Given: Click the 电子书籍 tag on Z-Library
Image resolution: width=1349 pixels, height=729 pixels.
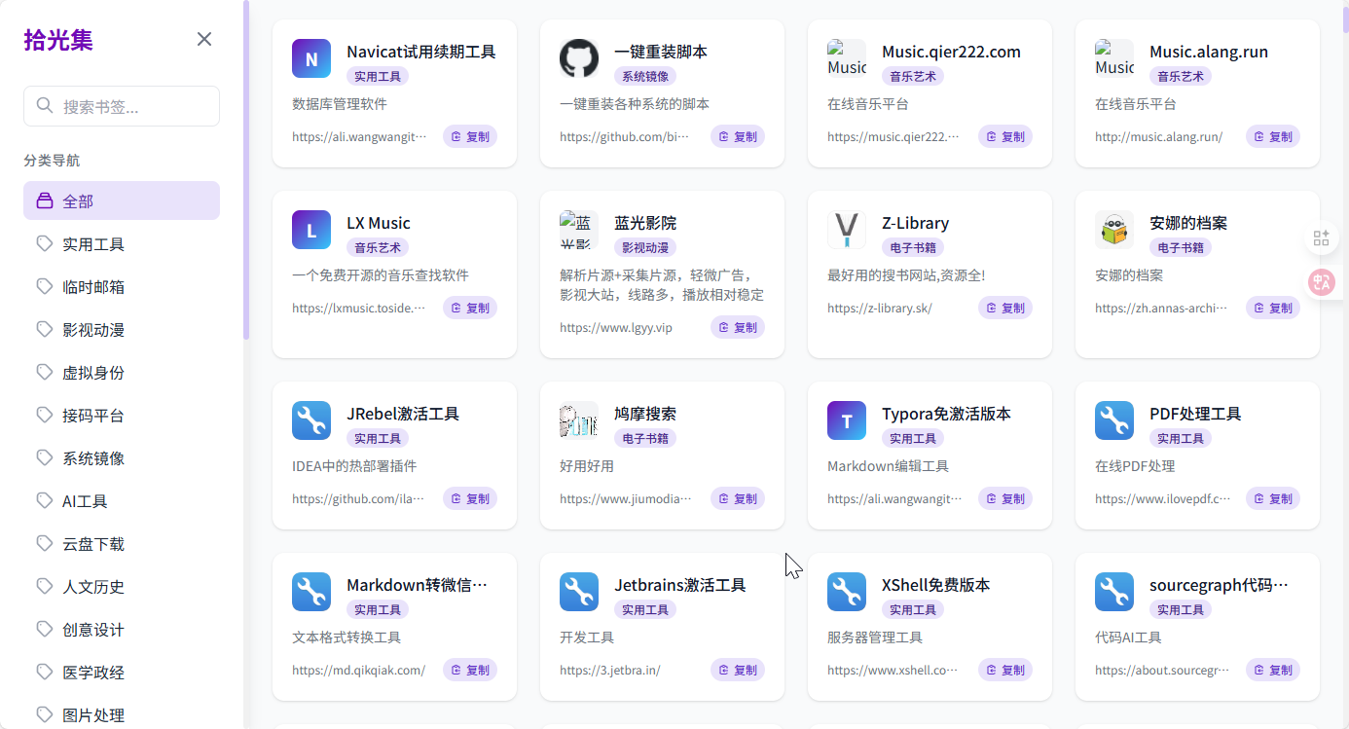Looking at the screenshot, I should click(913, 247).
